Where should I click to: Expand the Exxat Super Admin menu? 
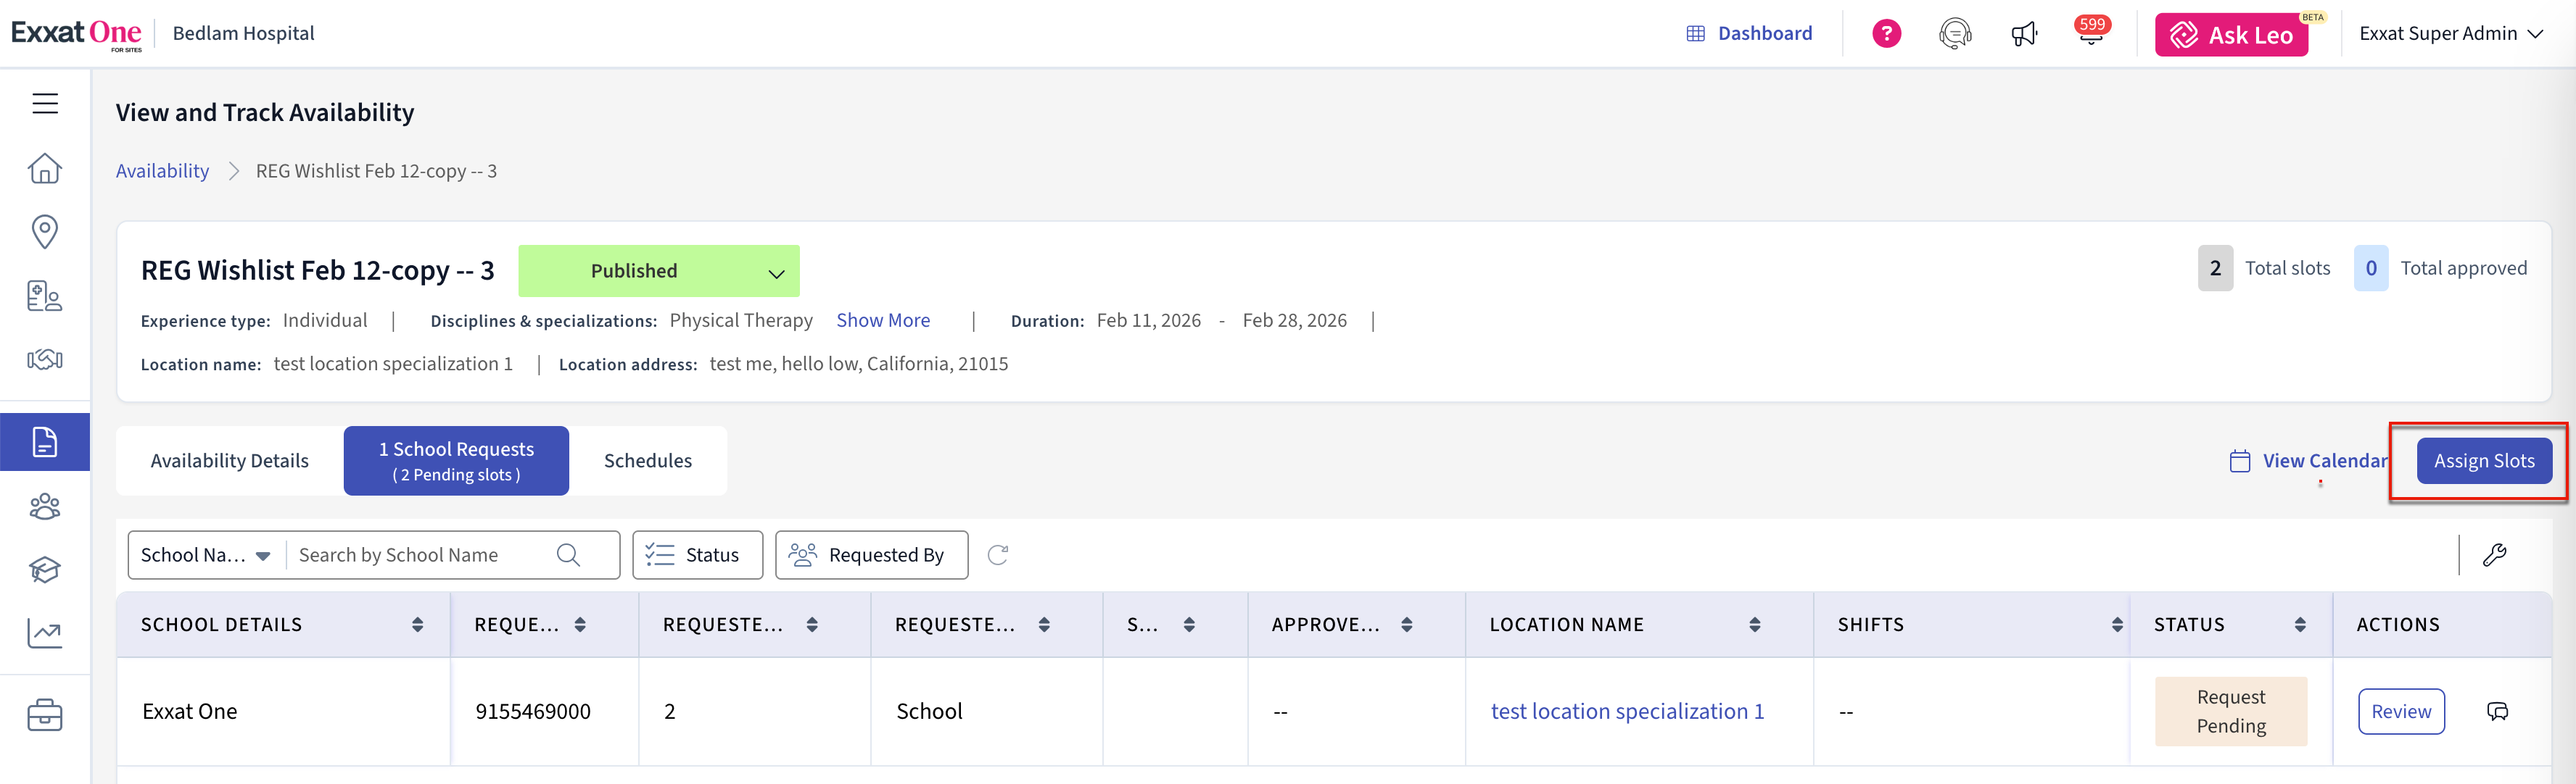(x=2450, y=34)
